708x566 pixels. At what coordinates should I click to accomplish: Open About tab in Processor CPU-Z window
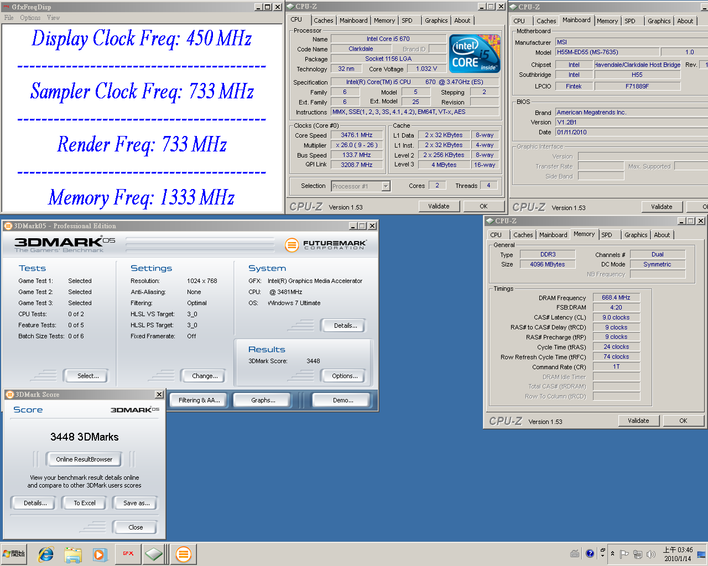click(462, 20)
